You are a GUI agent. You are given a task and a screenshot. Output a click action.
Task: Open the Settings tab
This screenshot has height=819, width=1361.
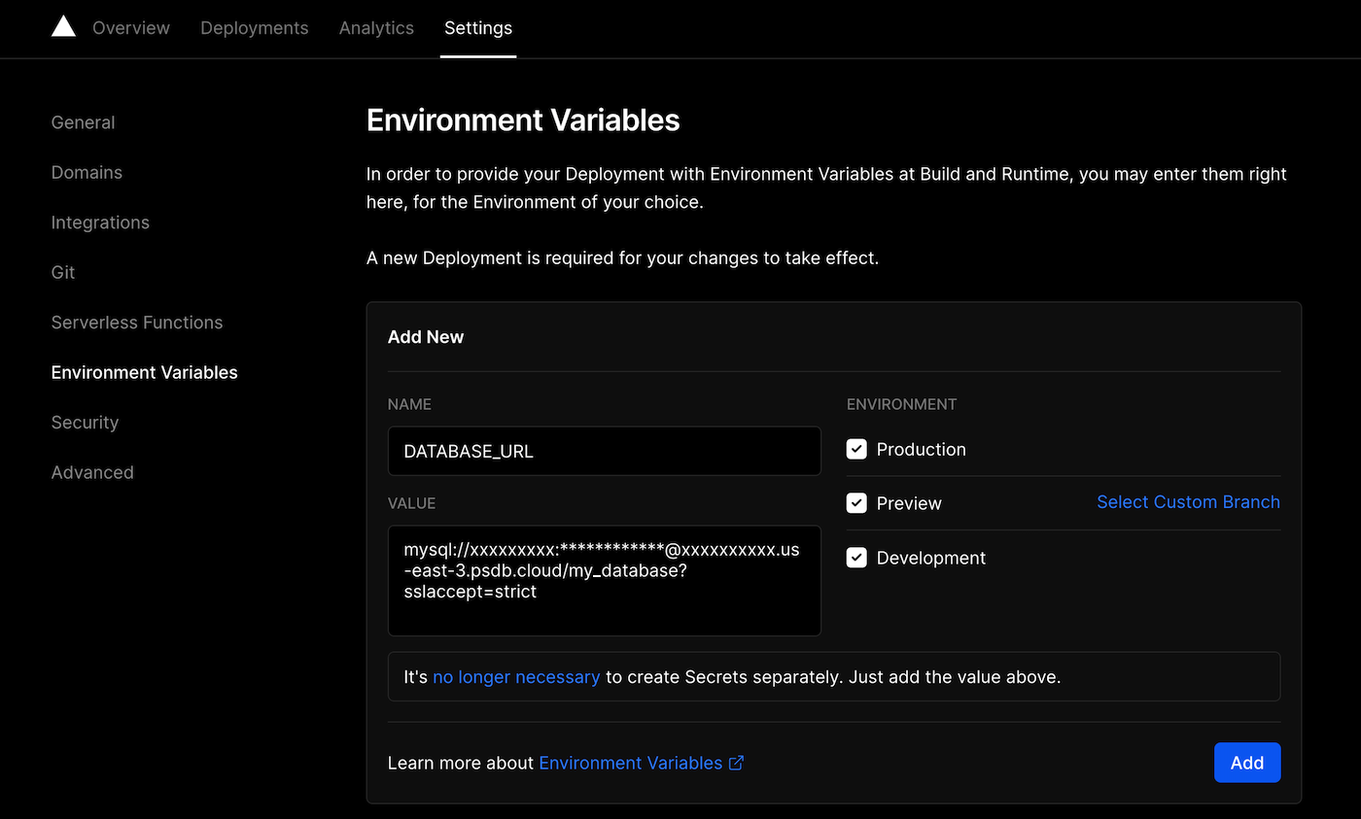point(477,28)
